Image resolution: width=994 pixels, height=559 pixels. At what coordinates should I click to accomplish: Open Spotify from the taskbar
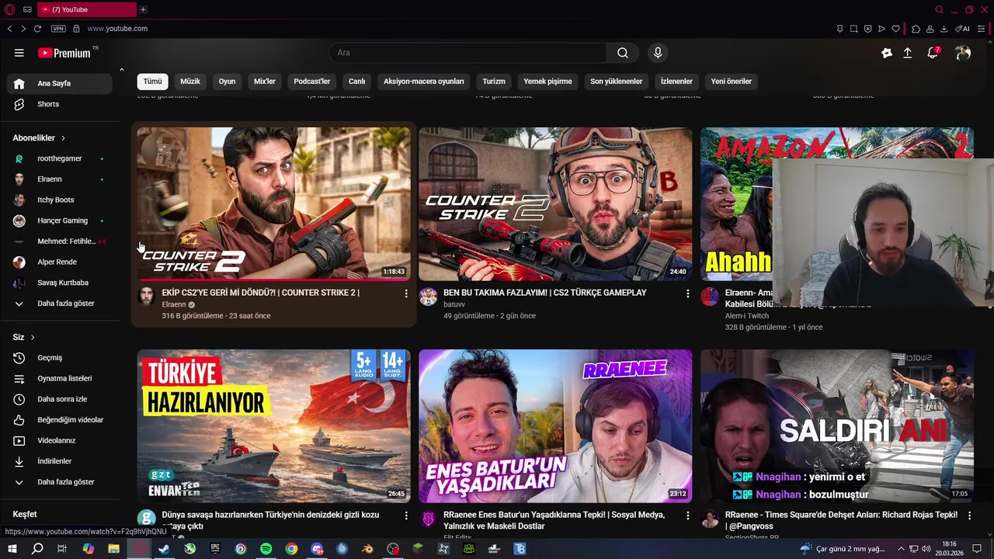[x=266, y=549]
